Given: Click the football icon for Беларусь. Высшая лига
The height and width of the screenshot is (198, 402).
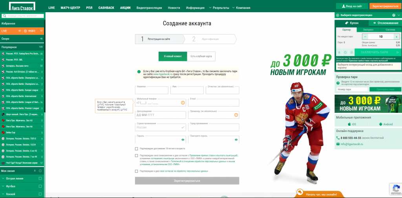Looking at the screenshot, I should (x=3, y=66).
